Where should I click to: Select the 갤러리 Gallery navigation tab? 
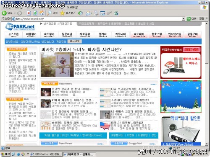click(102, 35)
